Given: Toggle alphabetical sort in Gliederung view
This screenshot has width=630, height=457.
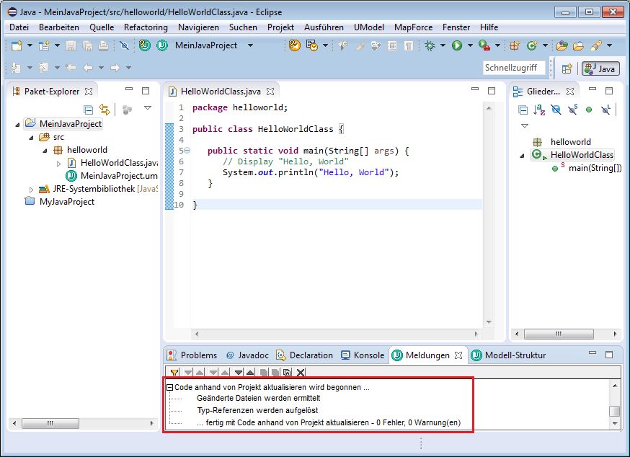Looking at the screenshot, I should click(539, 110).
